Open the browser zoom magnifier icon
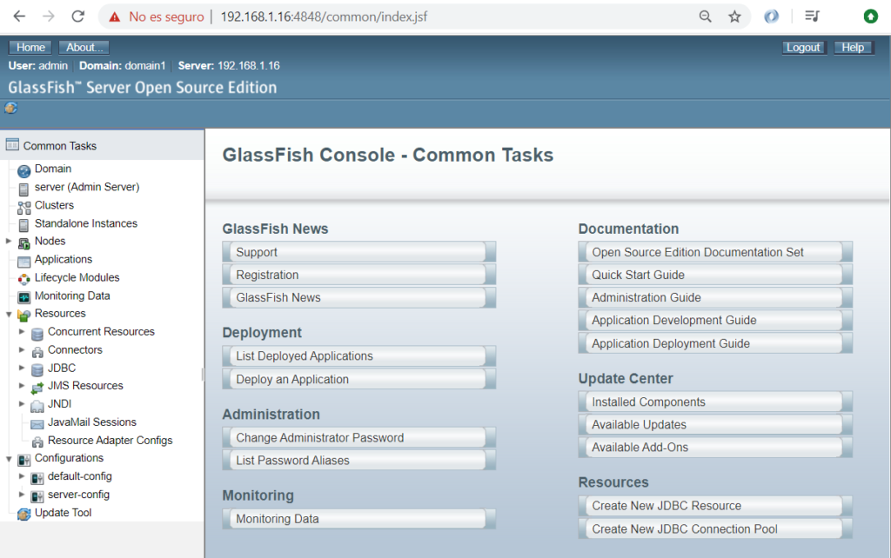This screenshot has width=891, height=558. (x=705, y=17)
